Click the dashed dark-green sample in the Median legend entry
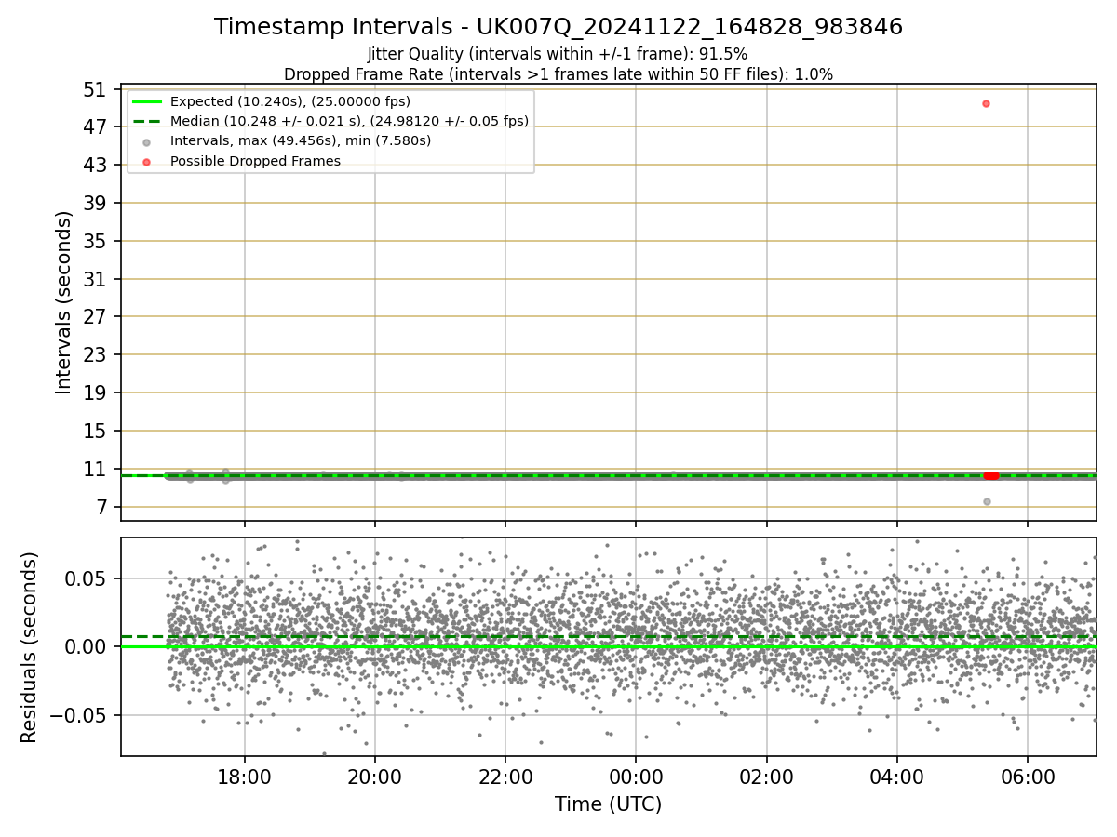The height and width of the screenshot is (837, 1117). (146, 121)
